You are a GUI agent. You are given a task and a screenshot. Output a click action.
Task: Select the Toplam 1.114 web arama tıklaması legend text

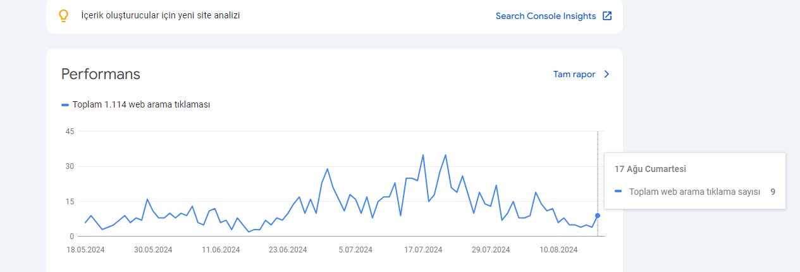[x=141, y=104]
